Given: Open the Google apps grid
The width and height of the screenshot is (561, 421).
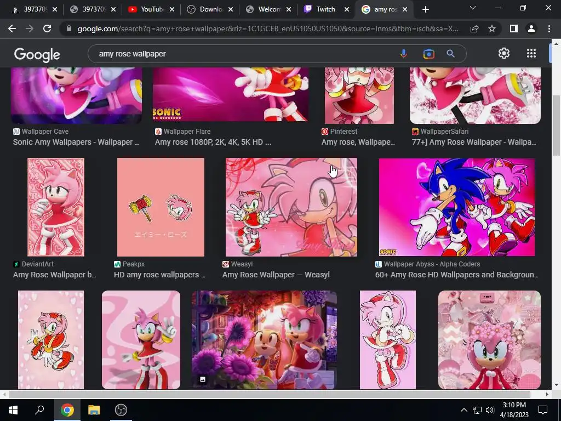Looking at the screenshot, I should [531, 53].
